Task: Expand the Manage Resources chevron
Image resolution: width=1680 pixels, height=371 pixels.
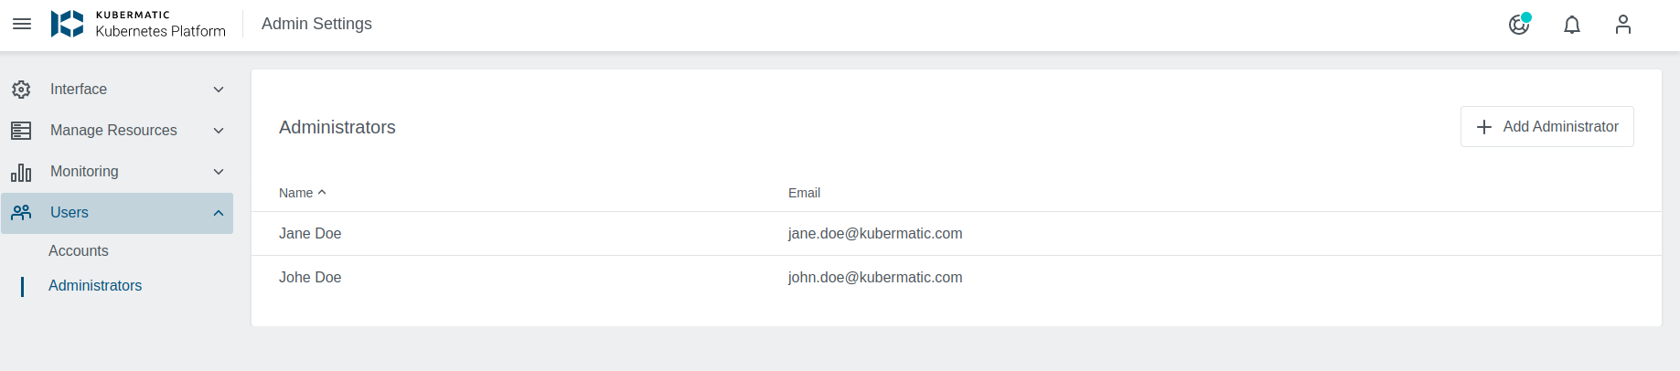Action: tap(219, 131)
